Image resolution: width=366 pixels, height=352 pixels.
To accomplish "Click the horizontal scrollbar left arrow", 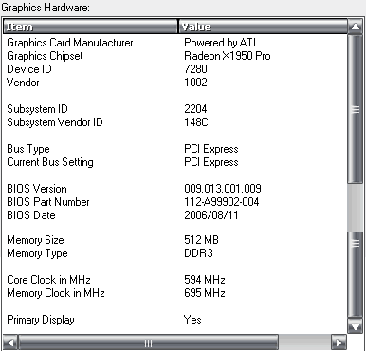I will 10,343.
